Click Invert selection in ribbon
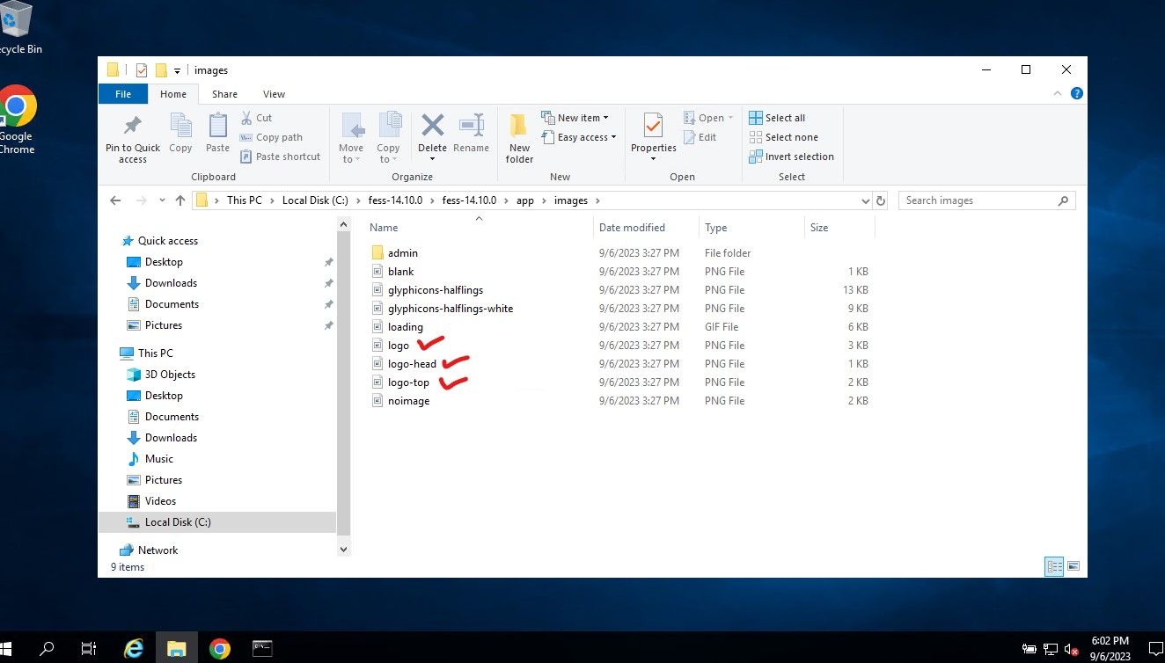The image size is (1165, 663). (x=791, y=157)
